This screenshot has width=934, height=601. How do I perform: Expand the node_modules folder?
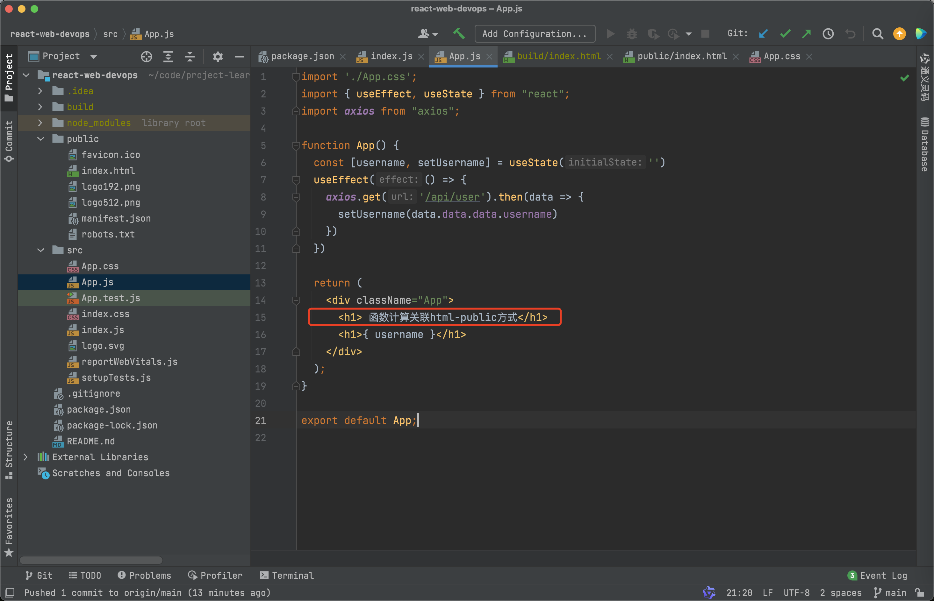tap(40, 123)
